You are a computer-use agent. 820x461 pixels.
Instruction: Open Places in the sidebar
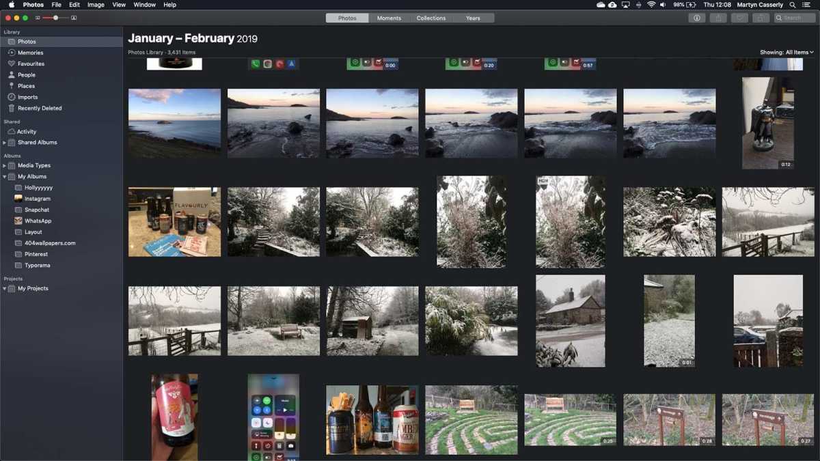(x=61, y=86)
